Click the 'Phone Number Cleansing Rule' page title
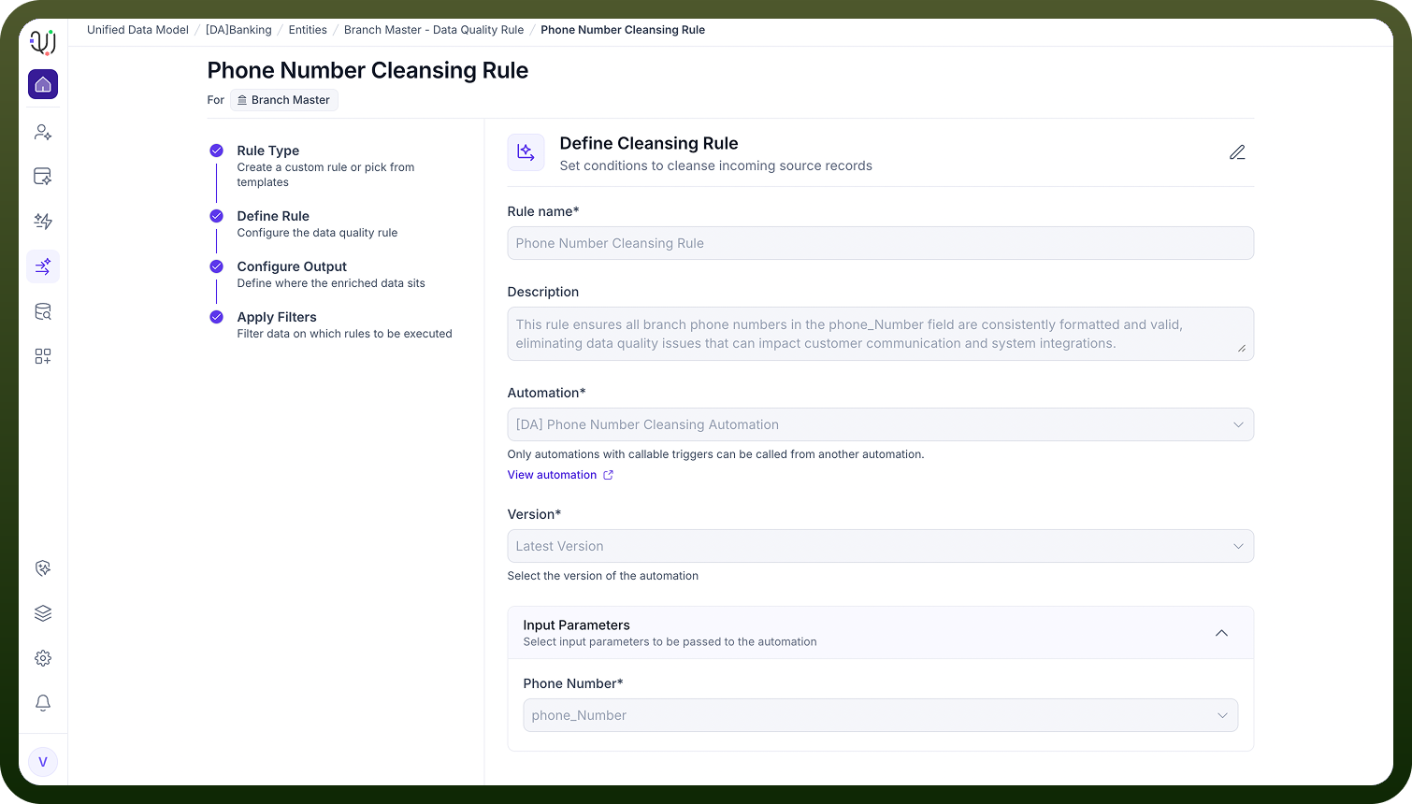The width and height of the screenshot is (1412, 804). point(367,70)
